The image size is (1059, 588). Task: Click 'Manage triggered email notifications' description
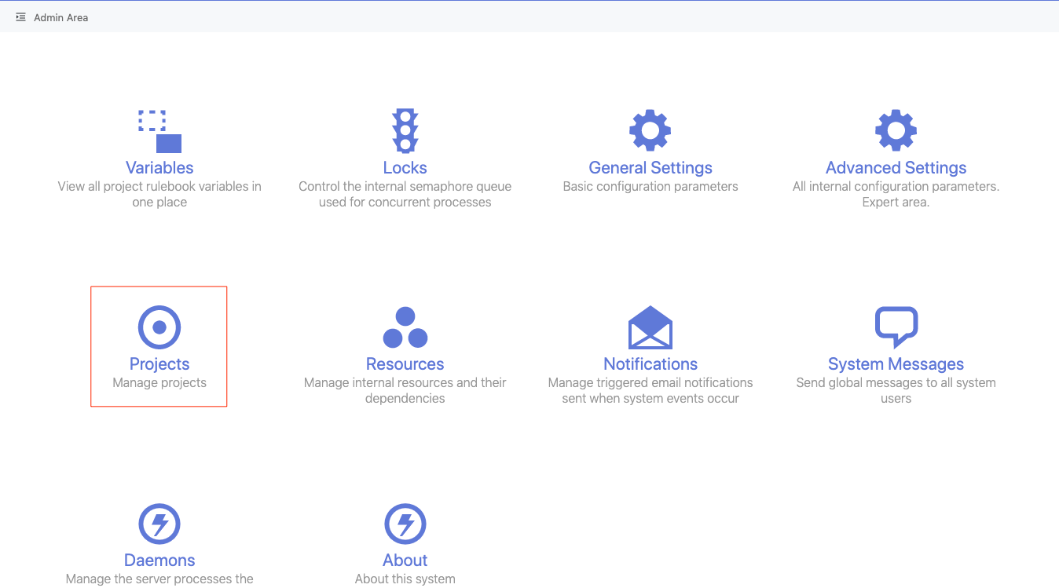650,390
